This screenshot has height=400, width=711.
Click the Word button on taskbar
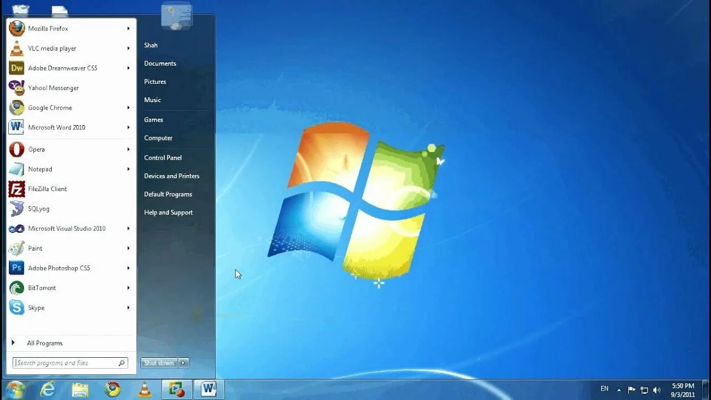[209, 389]
